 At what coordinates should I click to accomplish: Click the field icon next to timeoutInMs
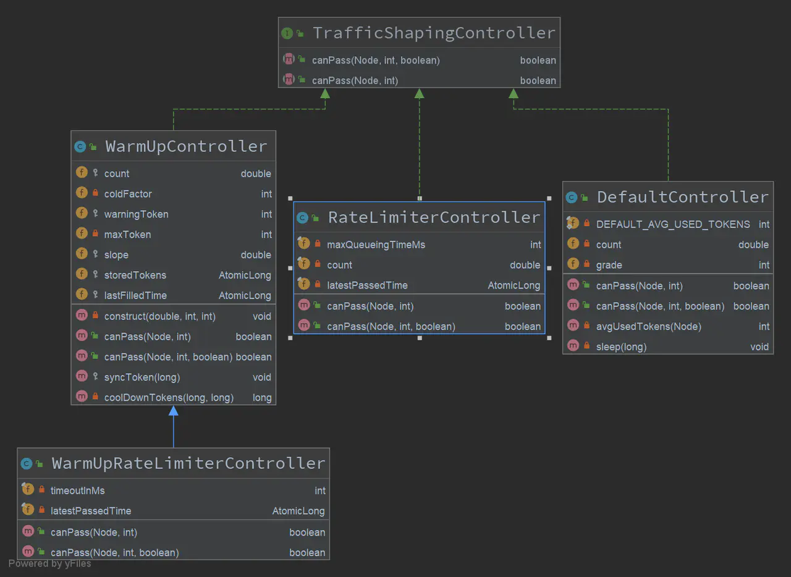pyautogui.click(x=28, y=490)
